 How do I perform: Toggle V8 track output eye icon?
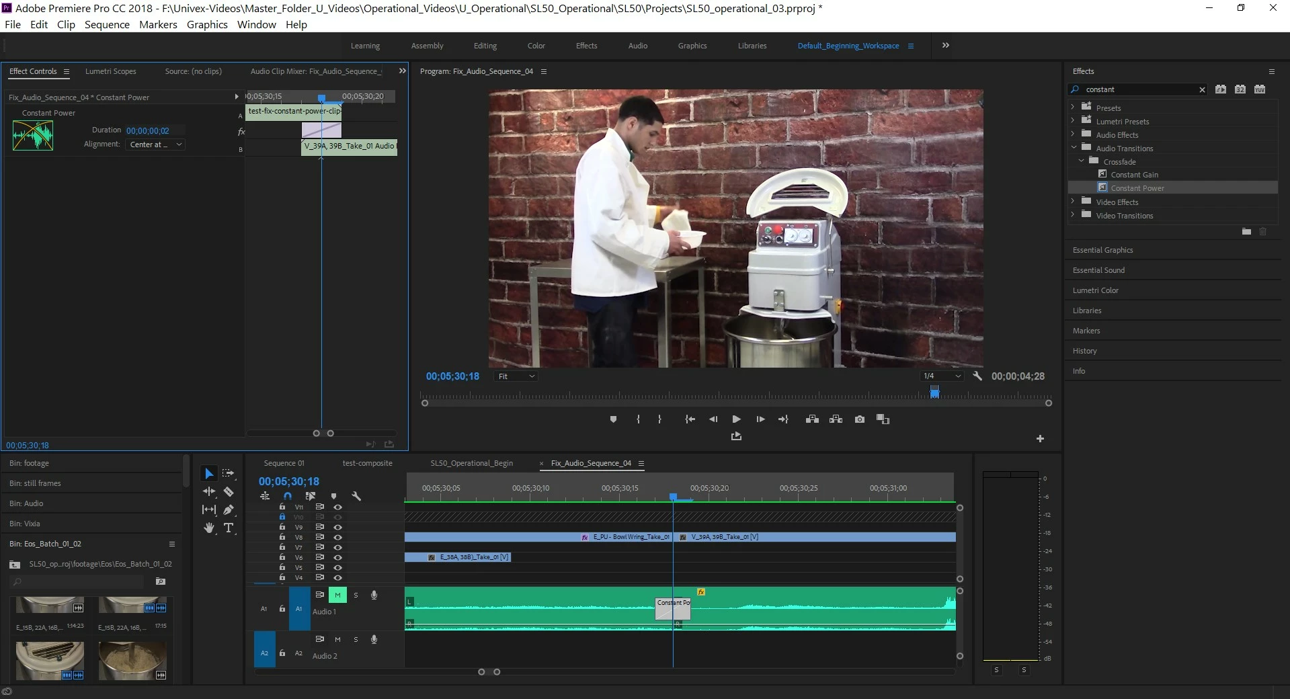(338, 537)
